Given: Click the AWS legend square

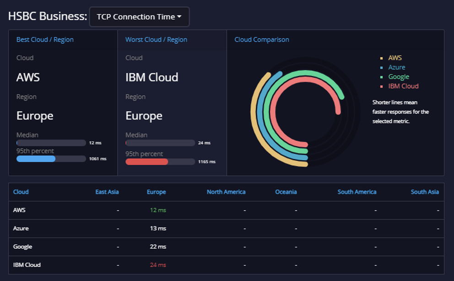Looking at the screenshot, I should tap(381, 58).
